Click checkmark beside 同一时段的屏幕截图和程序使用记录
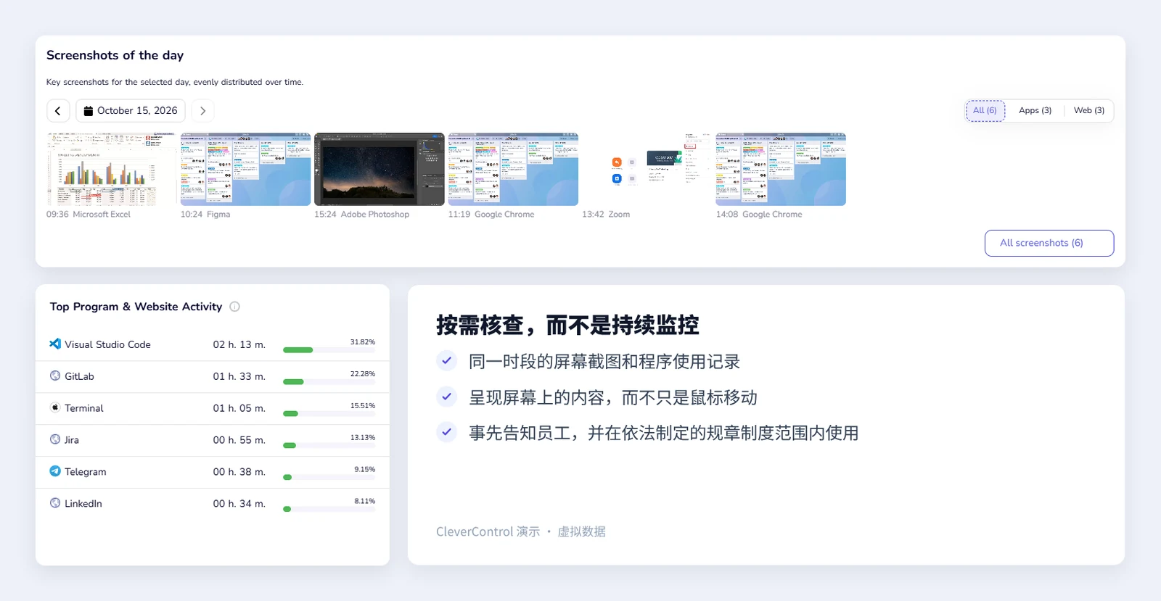This screenshot has height=601, width=1161. tap(447, 360)
